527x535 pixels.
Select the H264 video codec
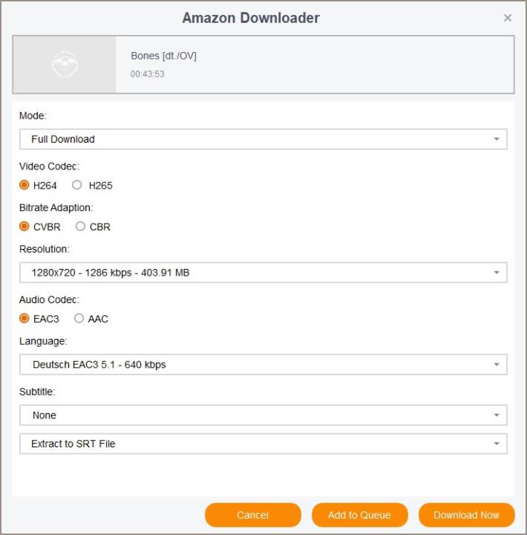pyautogui.click(x=24, y=185)
